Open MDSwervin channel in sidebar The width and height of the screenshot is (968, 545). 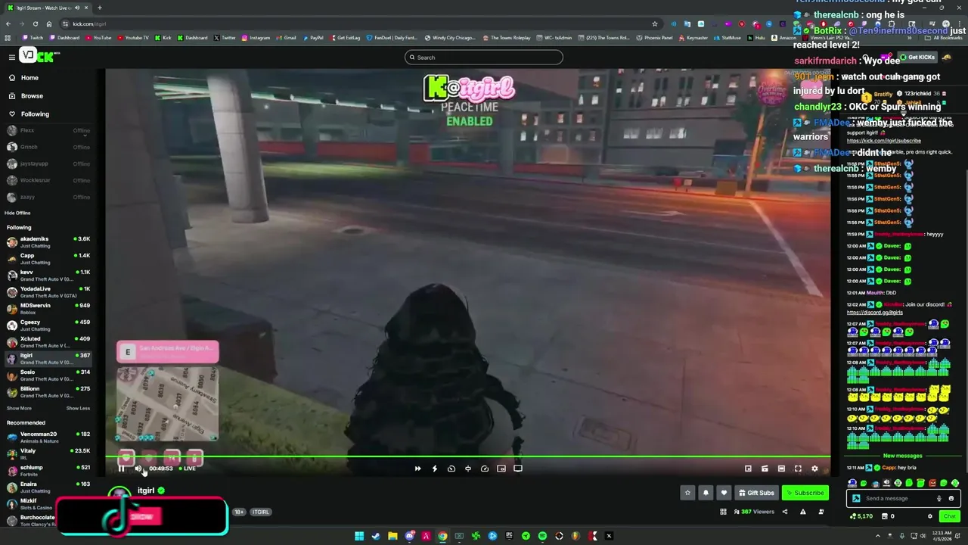[48, 309]
